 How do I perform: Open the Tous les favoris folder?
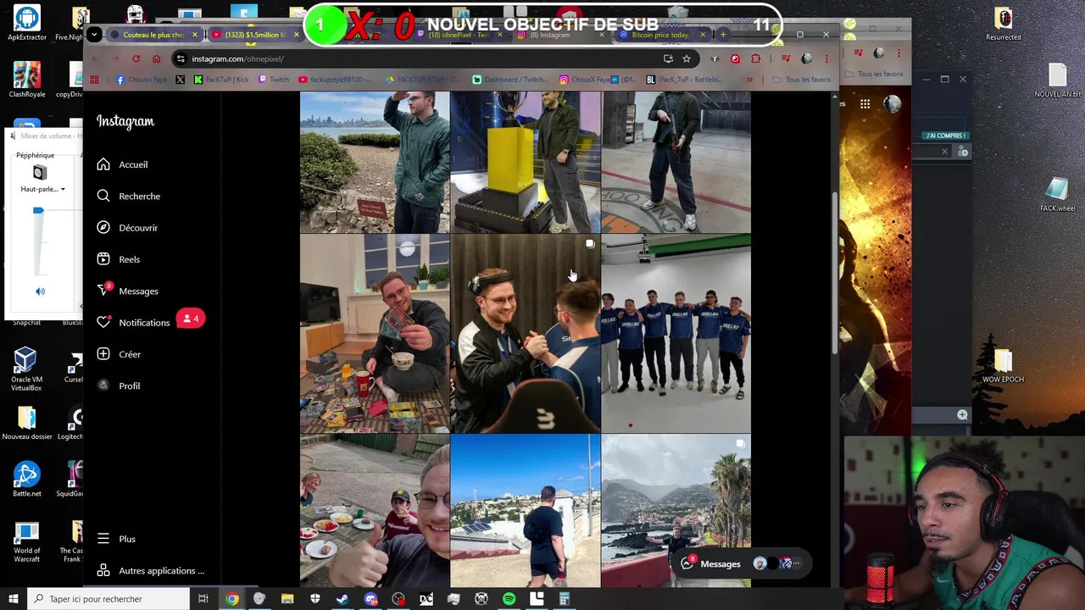[801, 80]
